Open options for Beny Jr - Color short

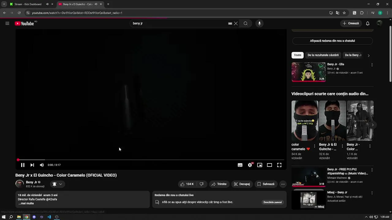point(370,146)
